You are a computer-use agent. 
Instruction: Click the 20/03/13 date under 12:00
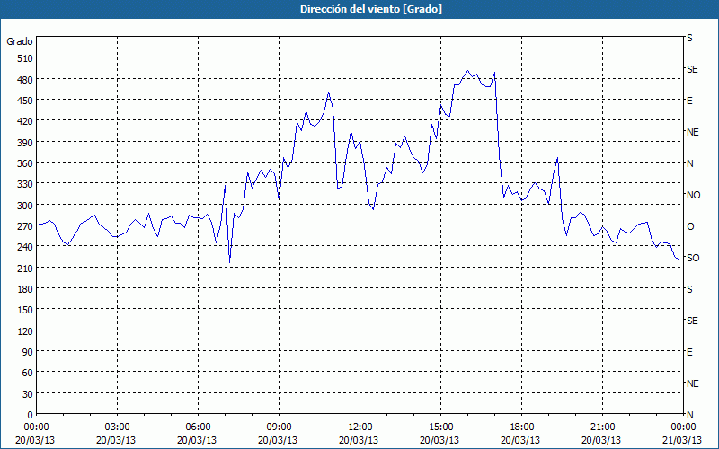point(359,440)
